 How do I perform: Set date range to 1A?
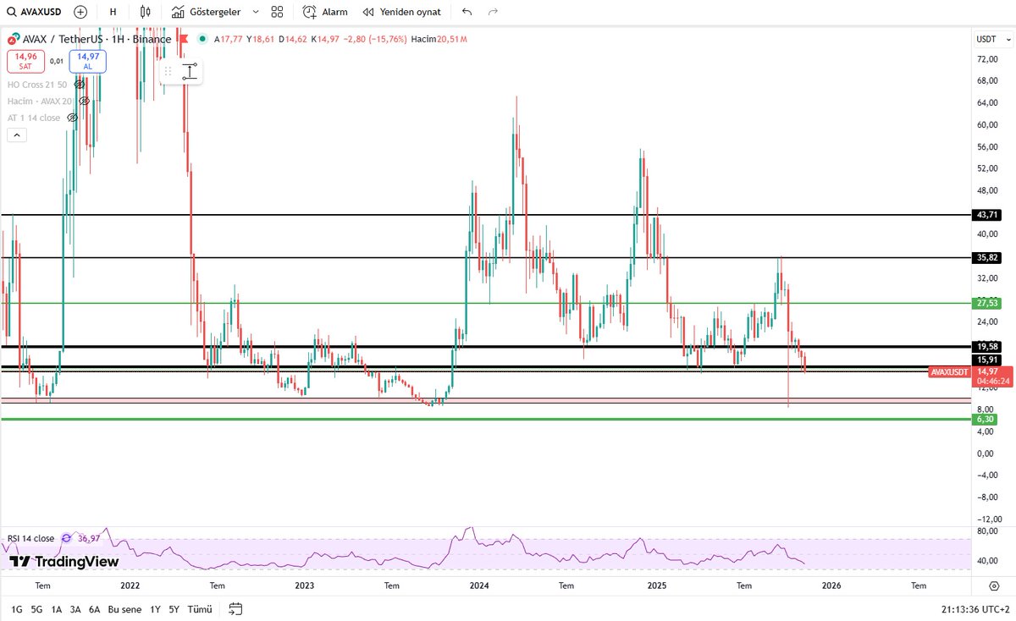[x=57, y=608]
